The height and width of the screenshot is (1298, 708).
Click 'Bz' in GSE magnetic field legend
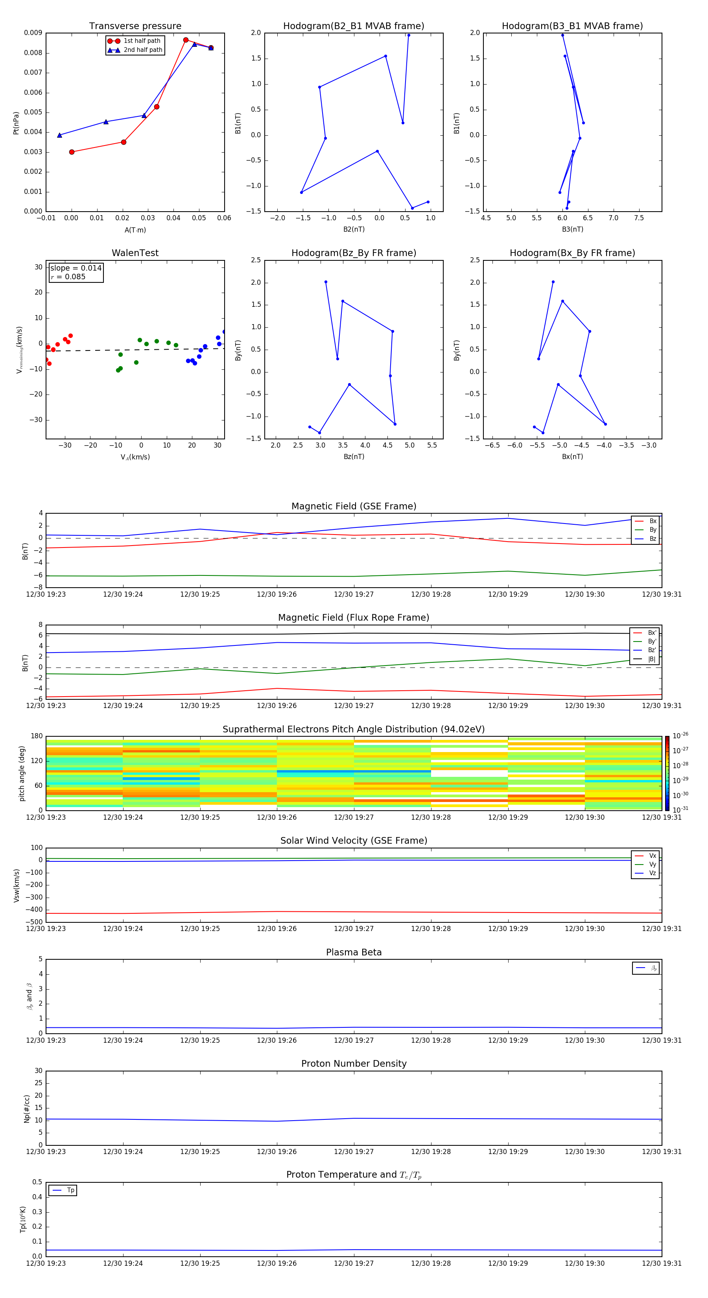tap(646, 538)
